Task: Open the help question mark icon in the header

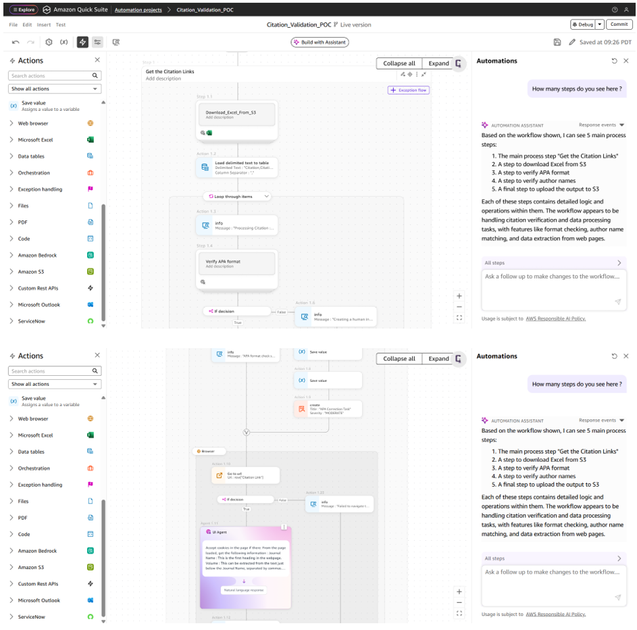Action: coord(615,9)
